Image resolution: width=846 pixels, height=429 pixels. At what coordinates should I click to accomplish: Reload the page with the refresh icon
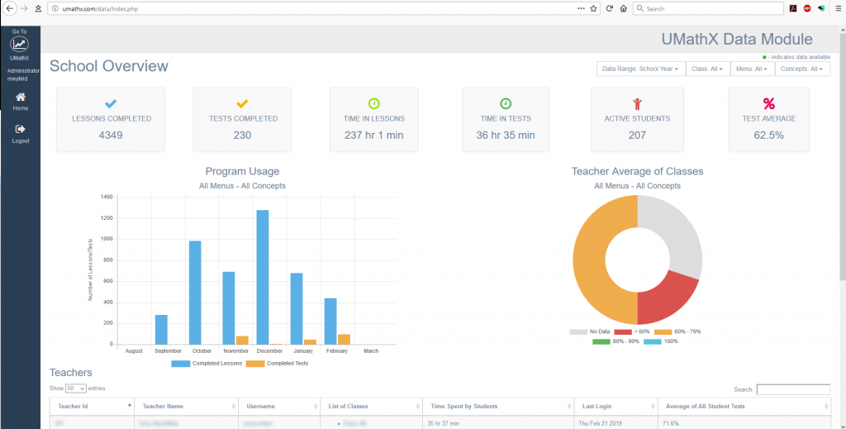click(x=610, y=8)
